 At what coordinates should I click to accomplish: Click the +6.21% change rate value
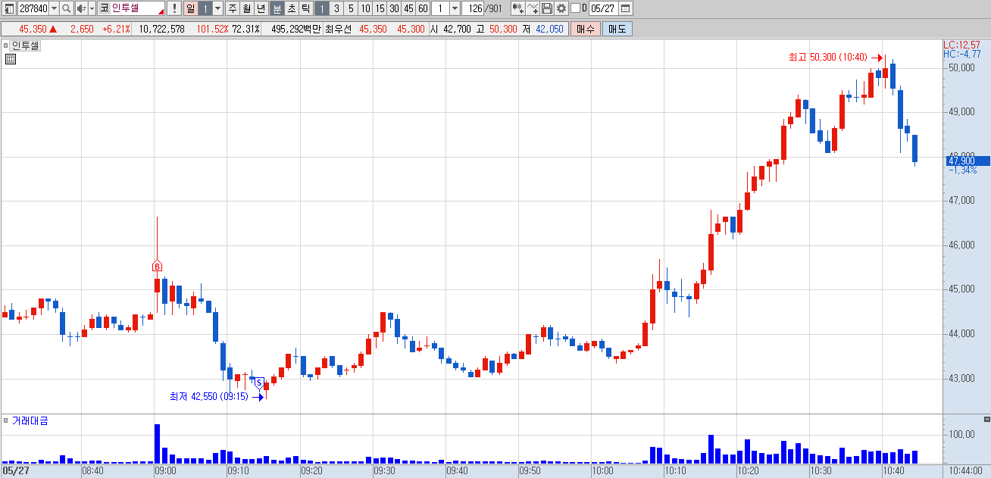[116, 29]
